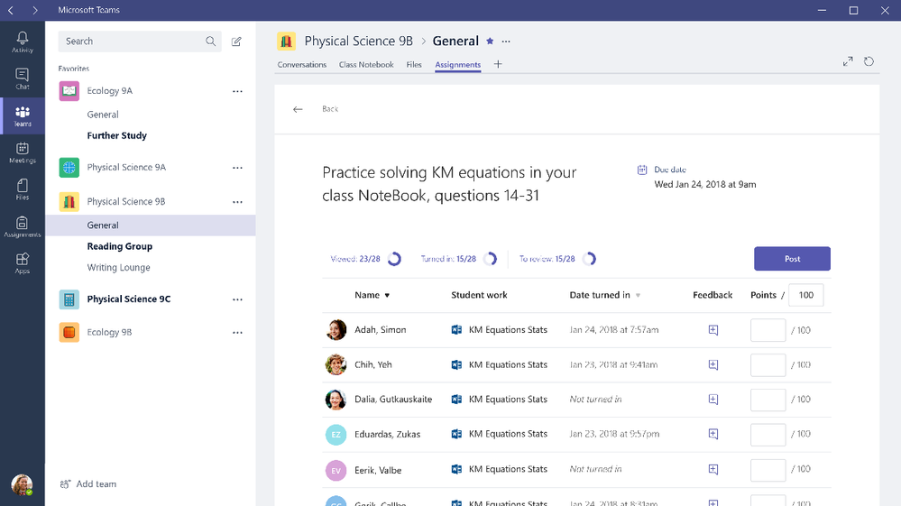Click Eduardas Zukas EZ avatar
The width and height of the screenshot is (901, 506).
tap(336, 435)
